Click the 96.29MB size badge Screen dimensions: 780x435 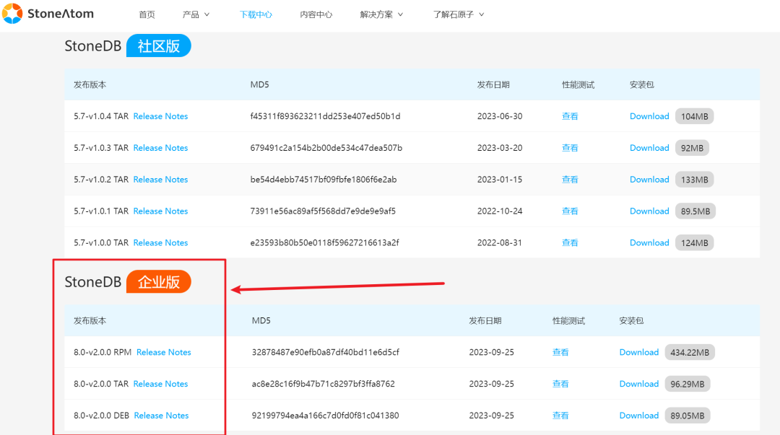(688, 384)
